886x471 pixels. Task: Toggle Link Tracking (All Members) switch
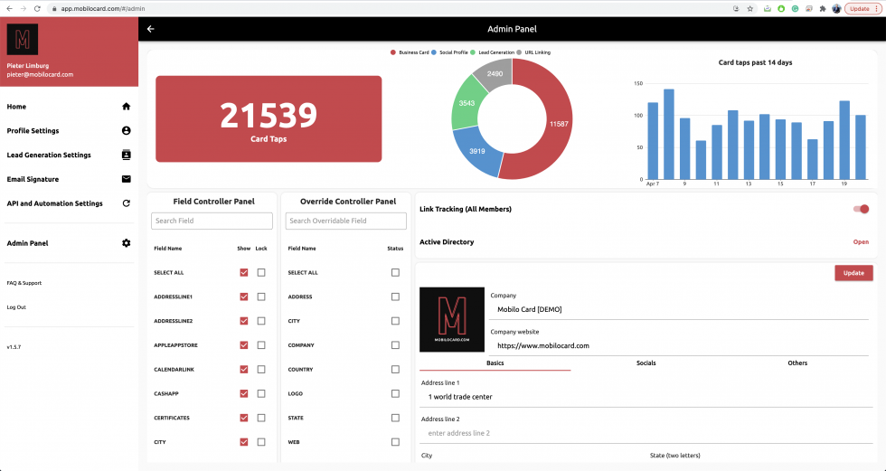pyautogui.click(x=861, y=210)
